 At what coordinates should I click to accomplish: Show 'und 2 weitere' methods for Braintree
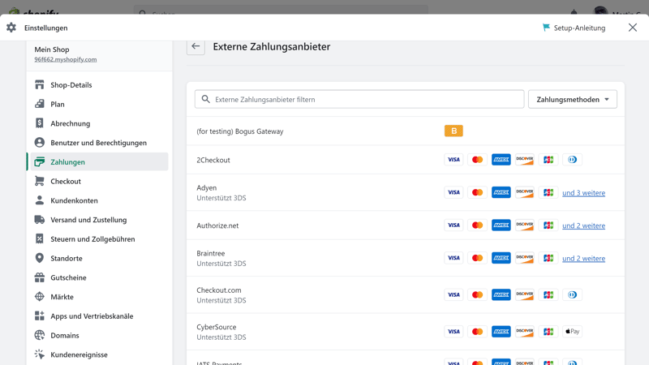tap(583, 259)
